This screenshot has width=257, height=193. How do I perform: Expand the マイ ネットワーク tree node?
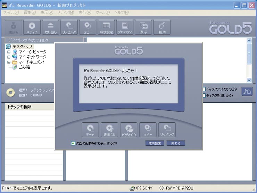coord(9,57)
